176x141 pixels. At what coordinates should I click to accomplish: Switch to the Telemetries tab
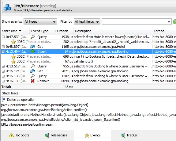tap(56, 135)
